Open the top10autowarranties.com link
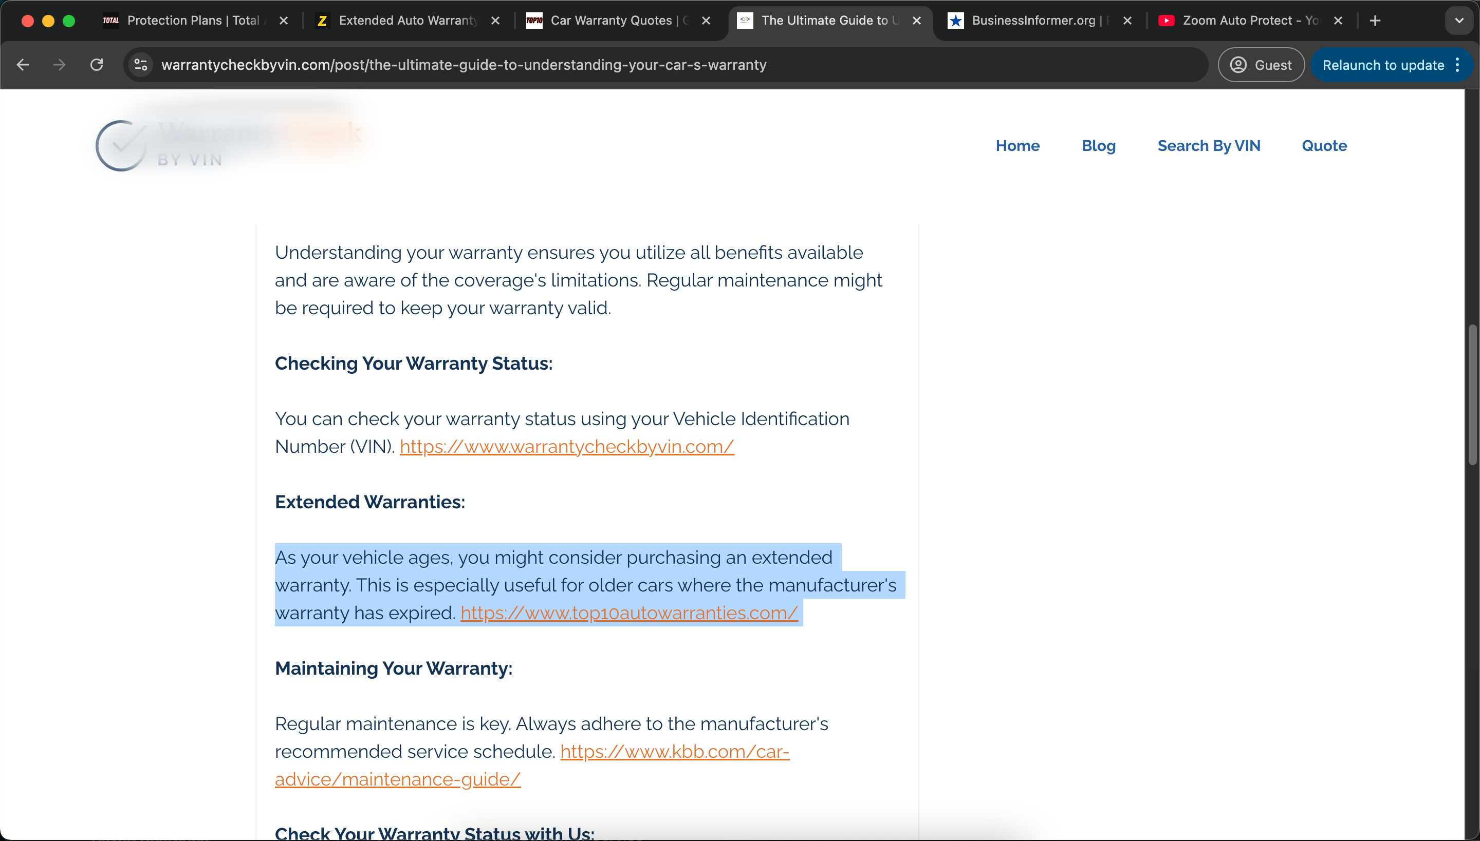Image resolution: width=1480 pixels, height=841 pixels. (629, 613)
